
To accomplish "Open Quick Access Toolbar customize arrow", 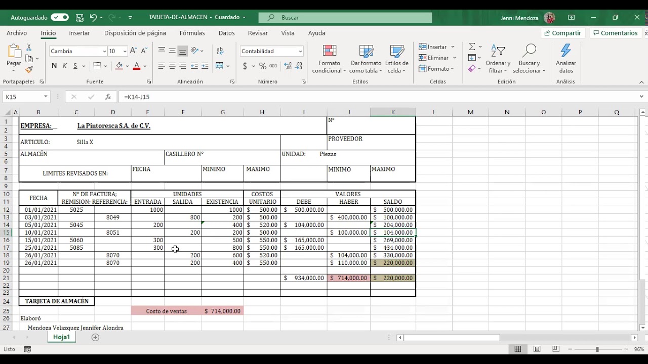I will tap(130, 18).
